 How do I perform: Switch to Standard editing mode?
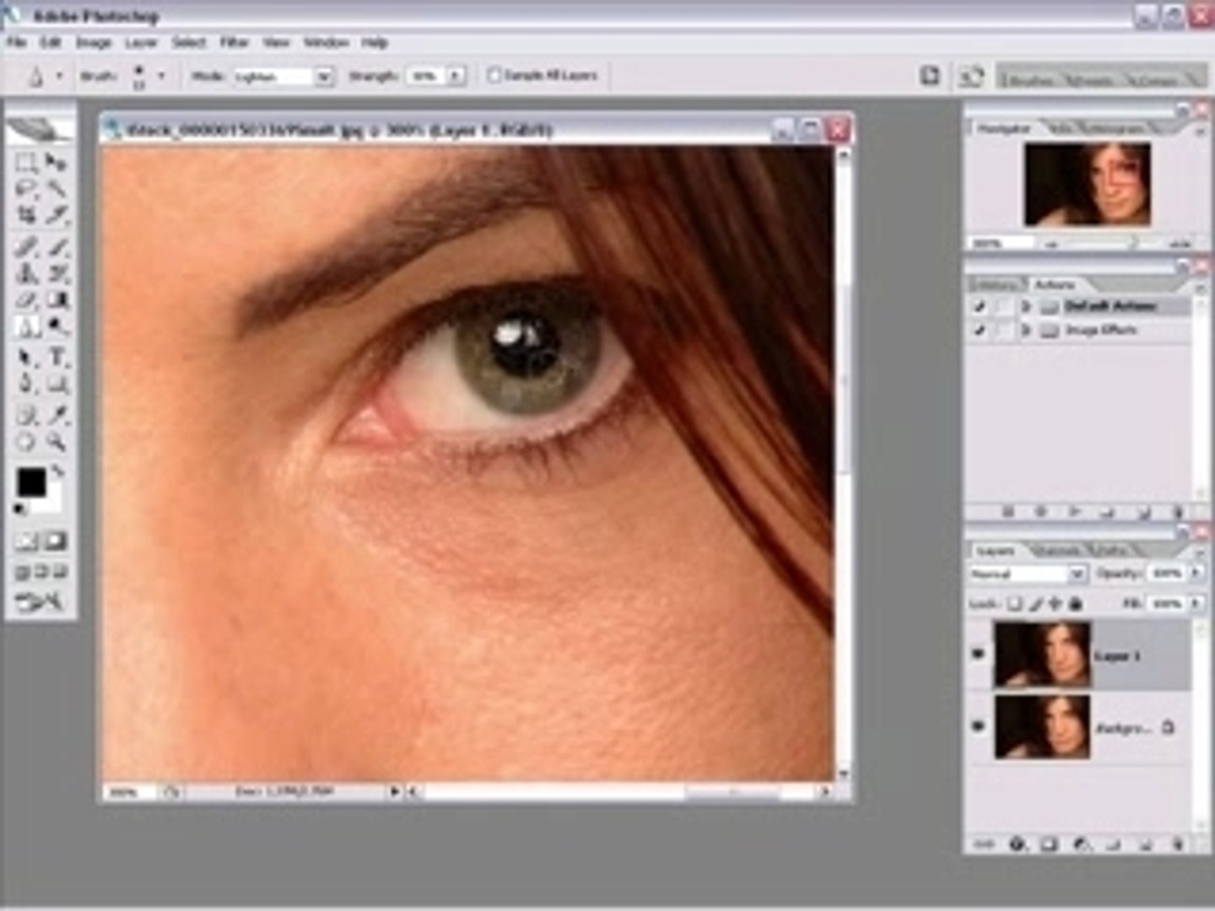coord(27,542)
